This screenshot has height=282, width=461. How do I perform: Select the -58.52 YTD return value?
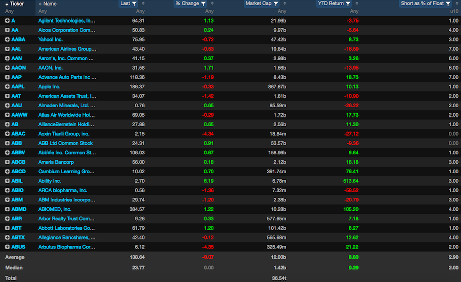point(352,190)
